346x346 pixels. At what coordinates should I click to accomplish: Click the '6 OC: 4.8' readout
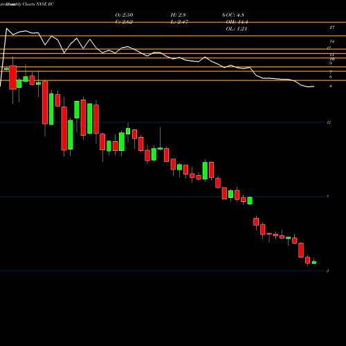(x=233, y=15)
